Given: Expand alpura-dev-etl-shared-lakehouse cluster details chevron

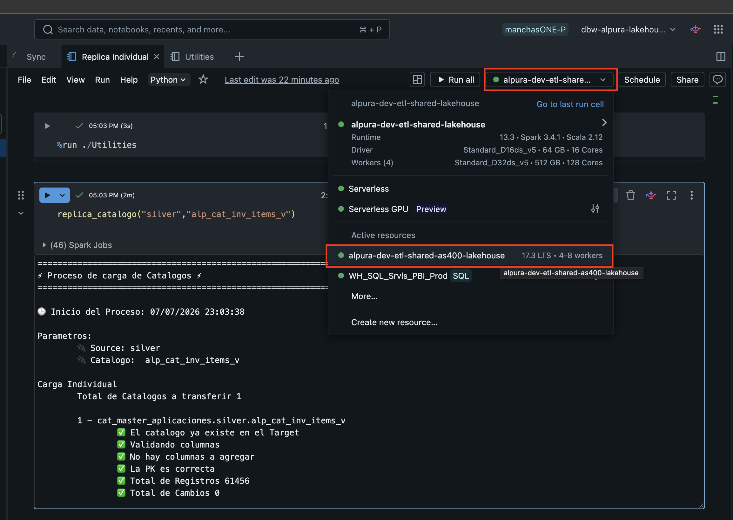Looking at the screenshot, I should 604,123.
